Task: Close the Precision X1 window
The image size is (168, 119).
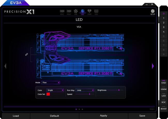Action: [152, 4]
